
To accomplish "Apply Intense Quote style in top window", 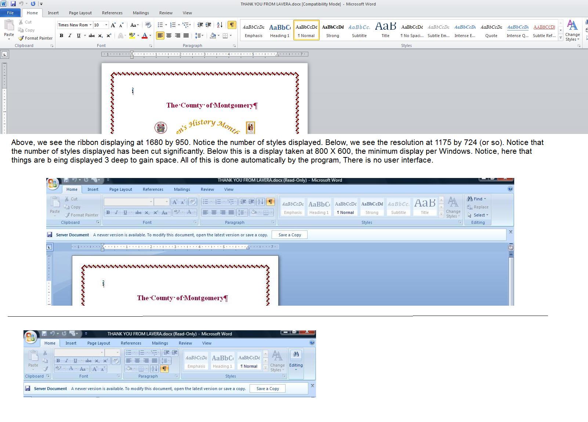I will coord(518,30).
